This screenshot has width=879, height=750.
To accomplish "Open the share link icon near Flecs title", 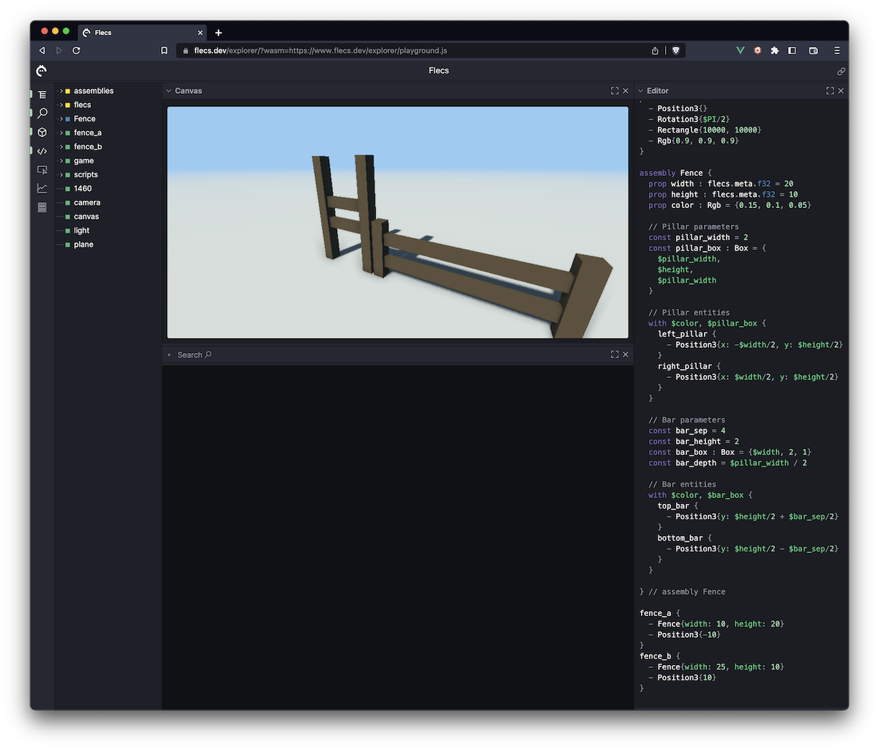I will [841, 71].
